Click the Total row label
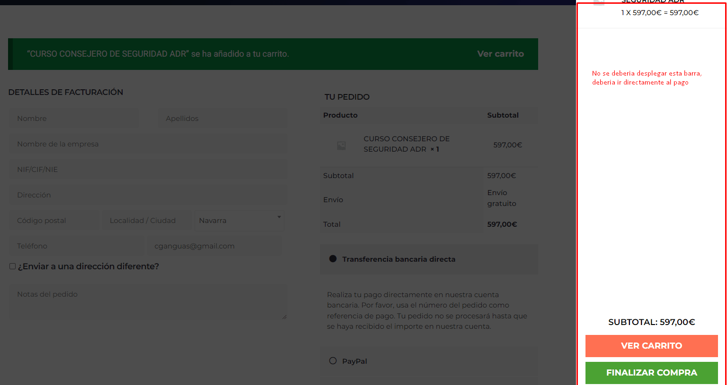Screen dimensions: 727x385 pos(332,224)
